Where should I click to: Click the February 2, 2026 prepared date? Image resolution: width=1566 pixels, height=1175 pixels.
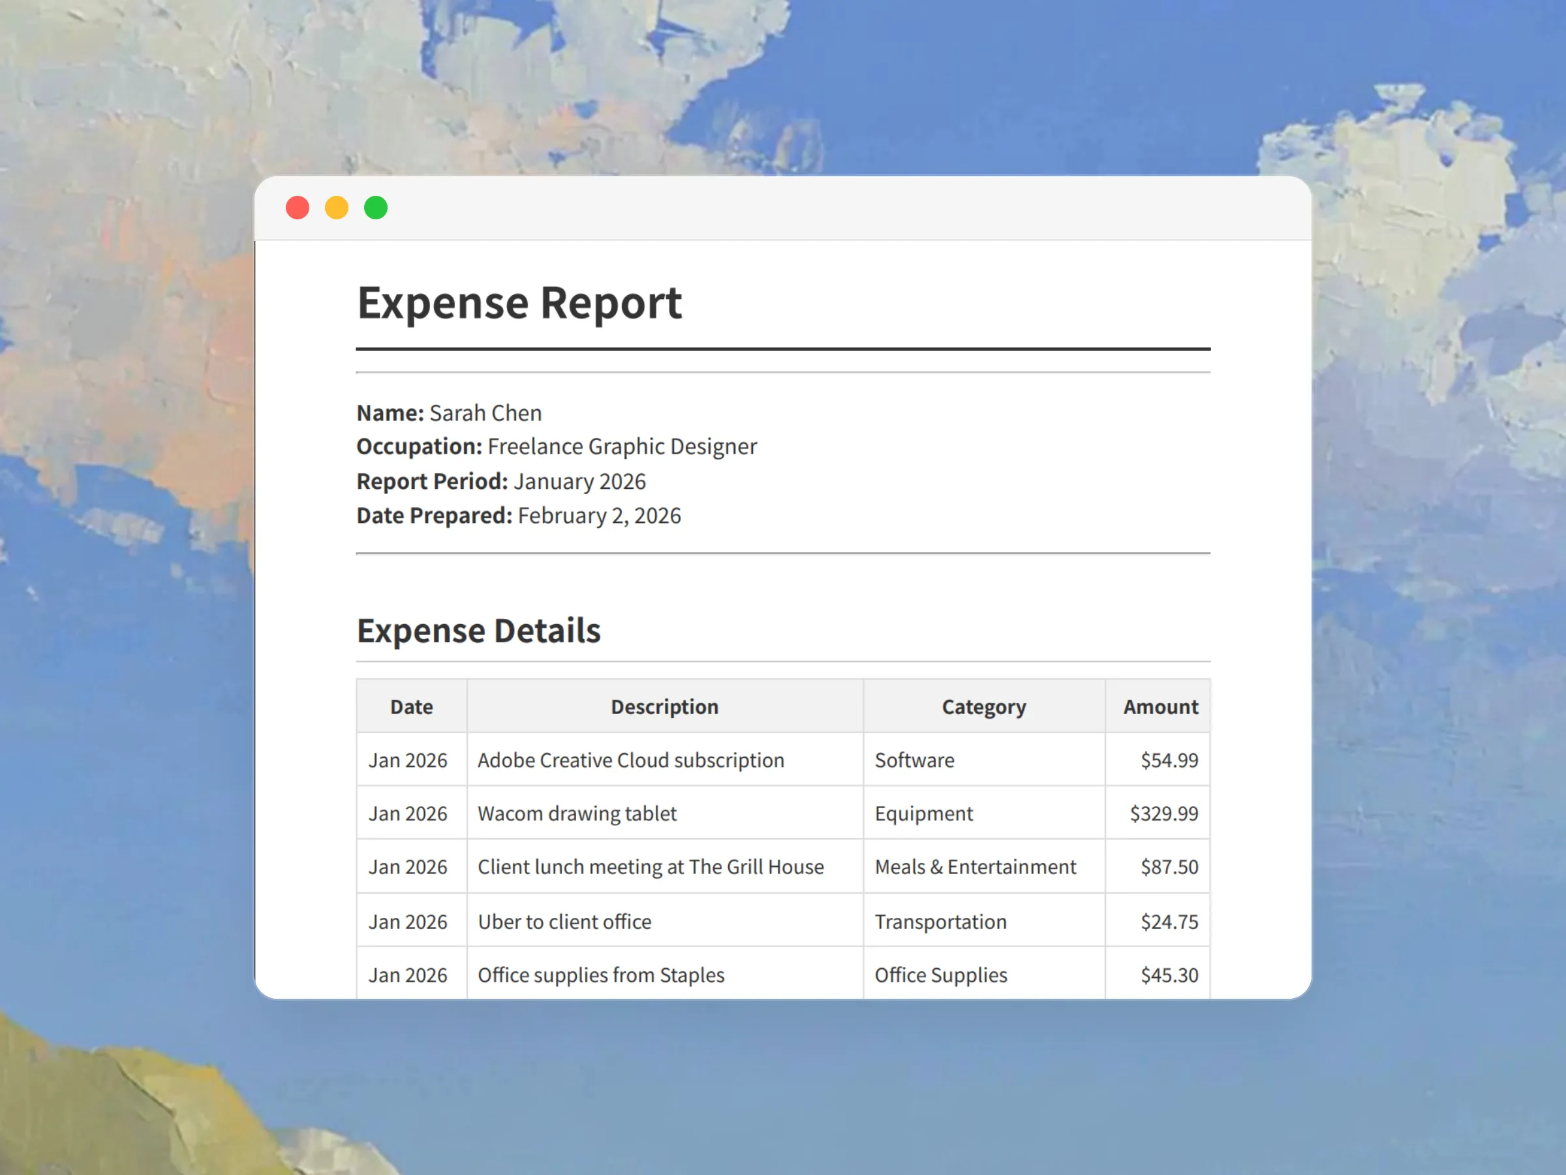coord(599,516)
